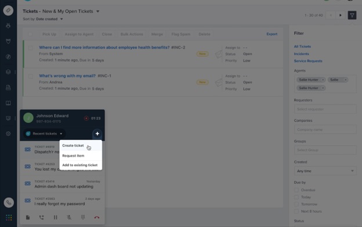Click the filter funnel icon button
The image size is (362, 227).
[352, 15]
